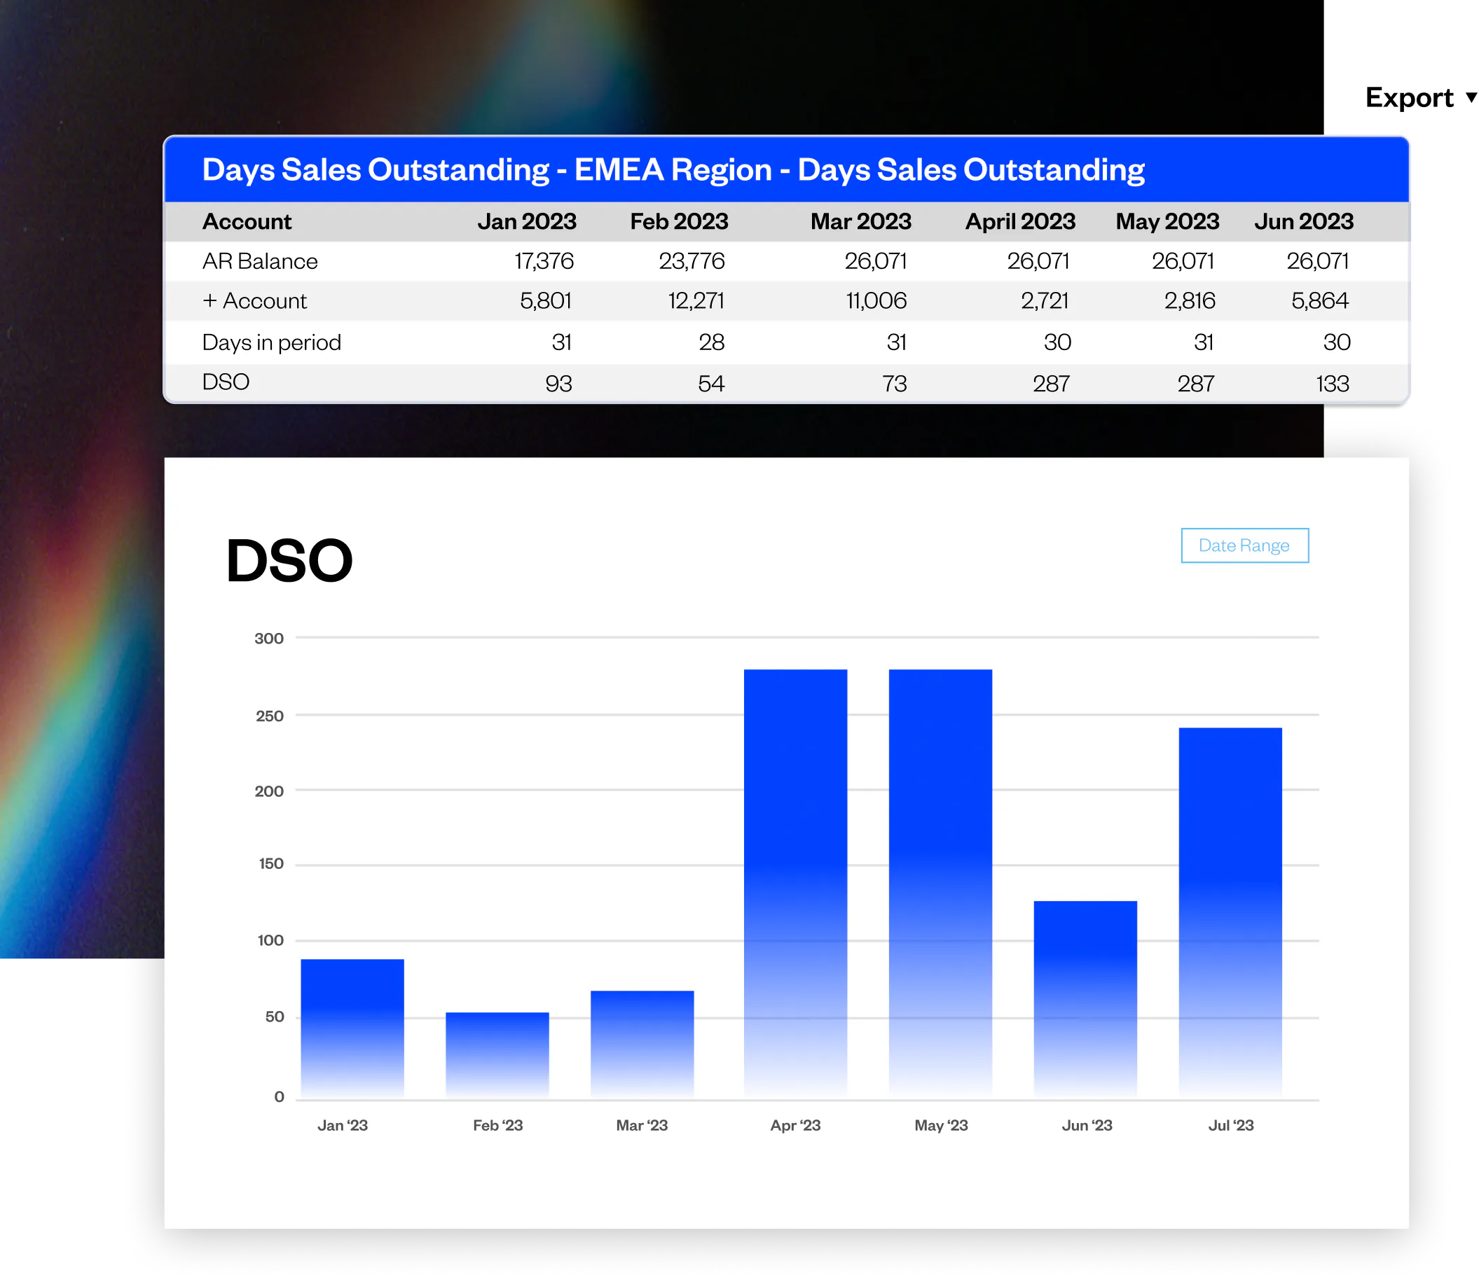Click the May '23 bar in chart
The width and height of the screenshot is (1479, 1282).
(x=940, y=883)
